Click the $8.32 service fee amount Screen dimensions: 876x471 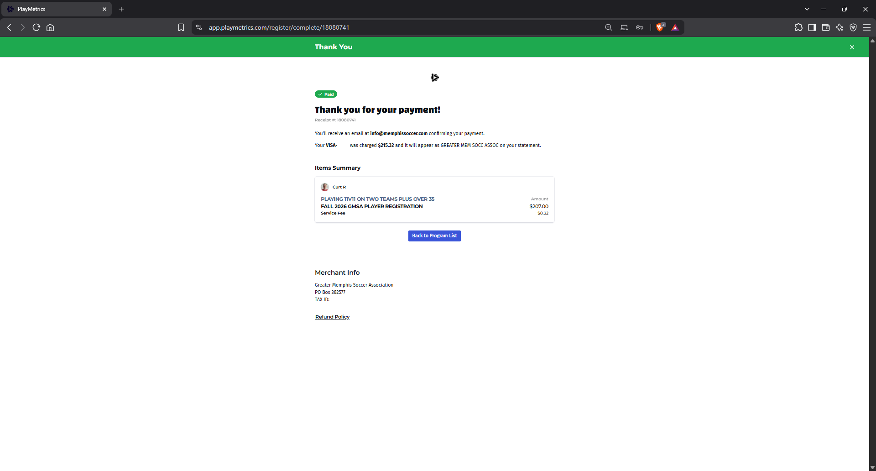(543, 213)
